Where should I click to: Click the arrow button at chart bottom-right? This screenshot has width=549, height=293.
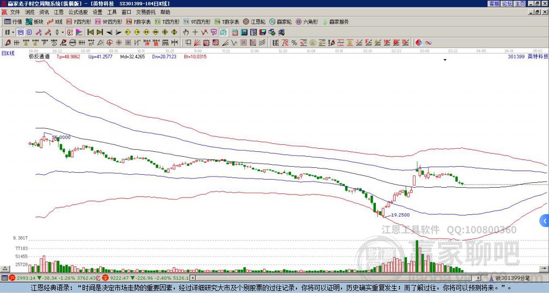pyautogui.click(x=544, y=268)
